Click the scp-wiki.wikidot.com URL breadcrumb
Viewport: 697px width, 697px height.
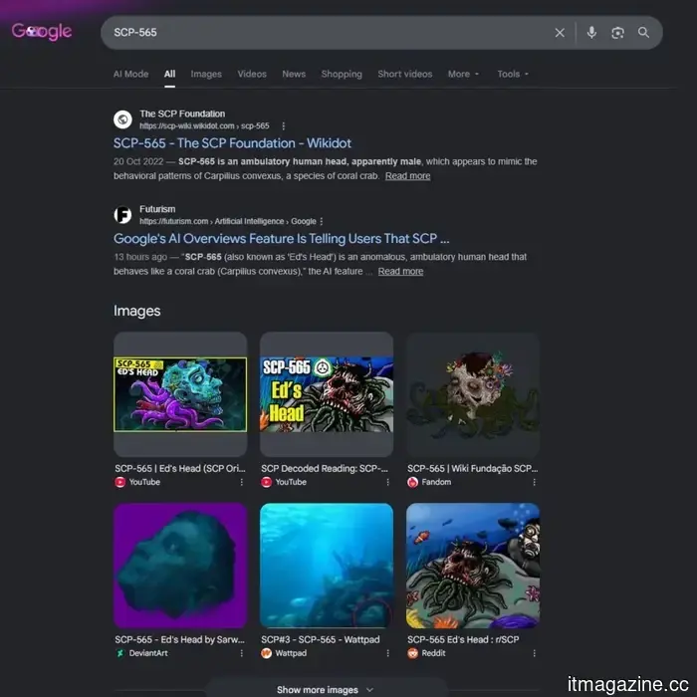pos(204,126)
